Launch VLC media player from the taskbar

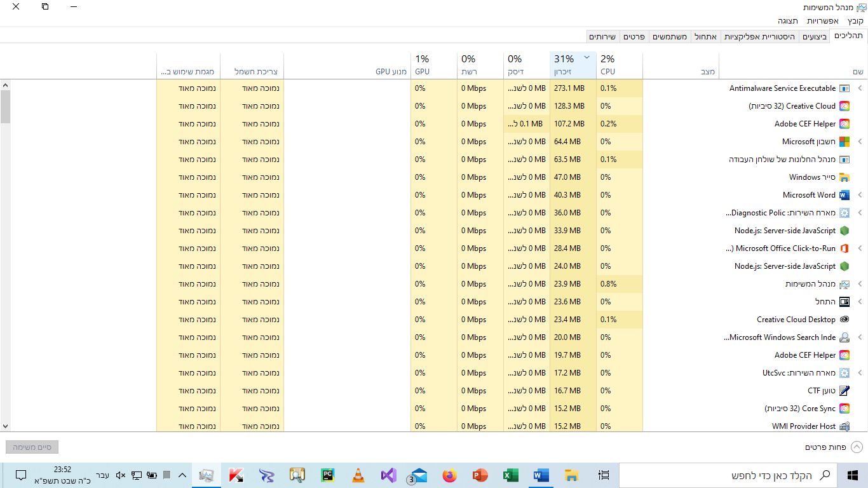pos(358,475)
